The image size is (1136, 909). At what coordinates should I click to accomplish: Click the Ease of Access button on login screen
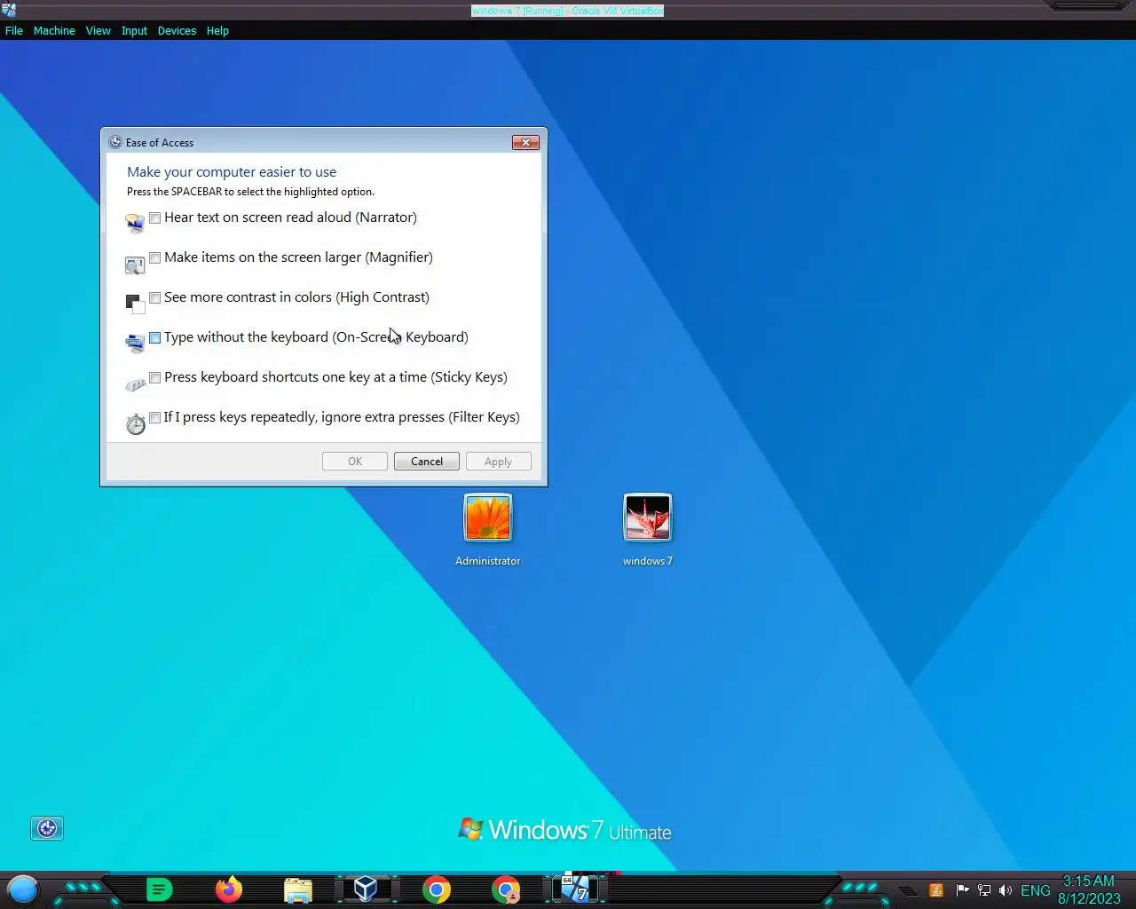47,828
